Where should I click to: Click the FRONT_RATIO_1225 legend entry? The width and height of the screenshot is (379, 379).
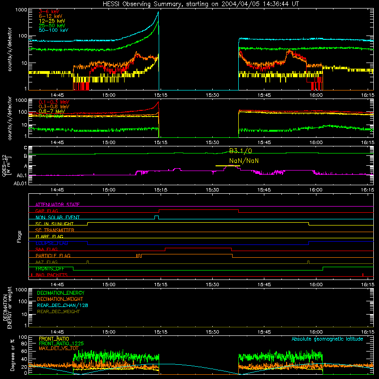61,343
